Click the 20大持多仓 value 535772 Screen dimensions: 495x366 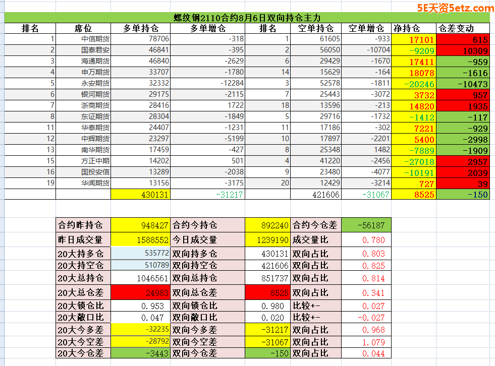[x=140, y=253]
